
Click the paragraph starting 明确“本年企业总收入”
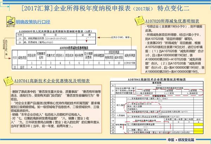pyautogui.click(x=46, y=115)
